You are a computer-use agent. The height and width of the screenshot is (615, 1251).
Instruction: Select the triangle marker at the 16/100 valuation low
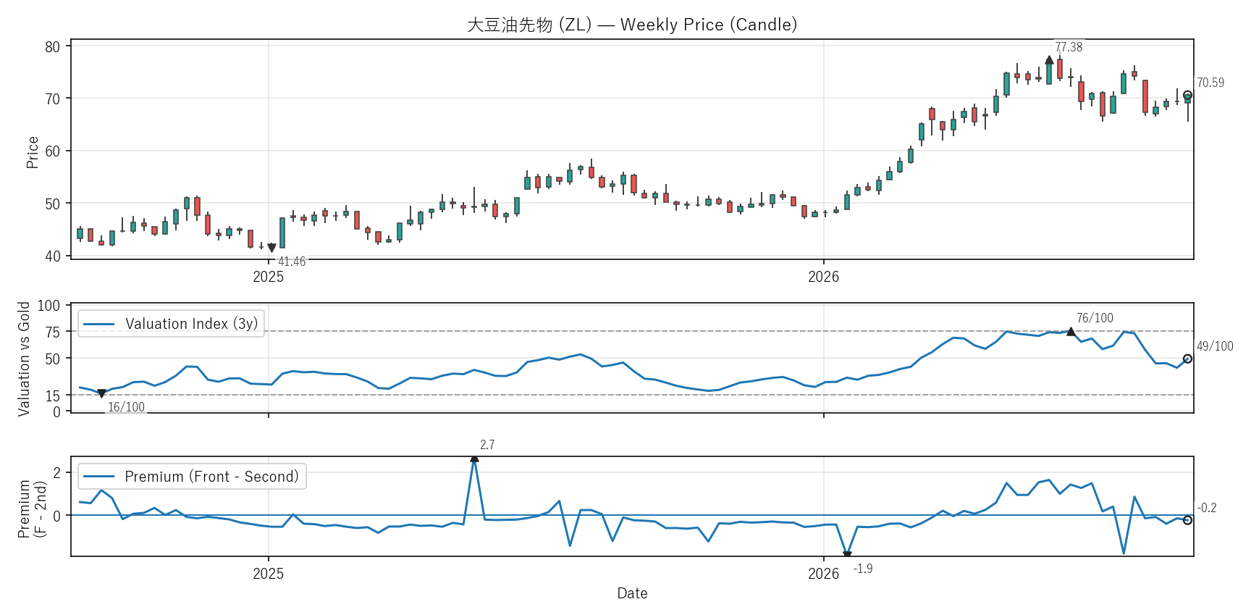point(101,393)
